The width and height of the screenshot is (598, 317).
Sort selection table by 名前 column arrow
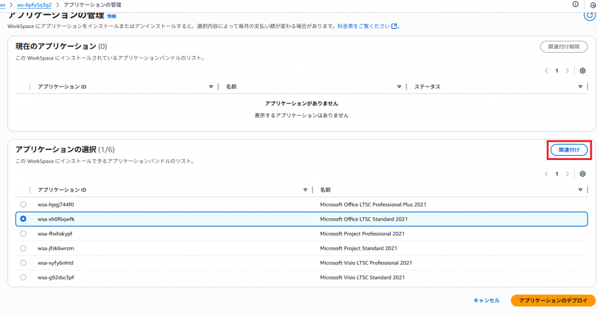pos(580,190)
